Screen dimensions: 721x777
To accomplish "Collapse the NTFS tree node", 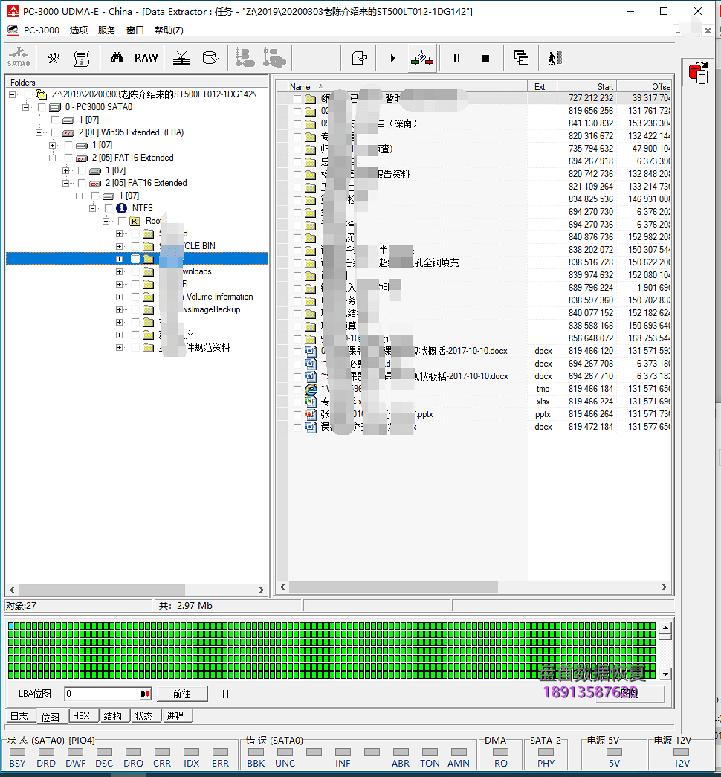I will click(x=92, y=208).
